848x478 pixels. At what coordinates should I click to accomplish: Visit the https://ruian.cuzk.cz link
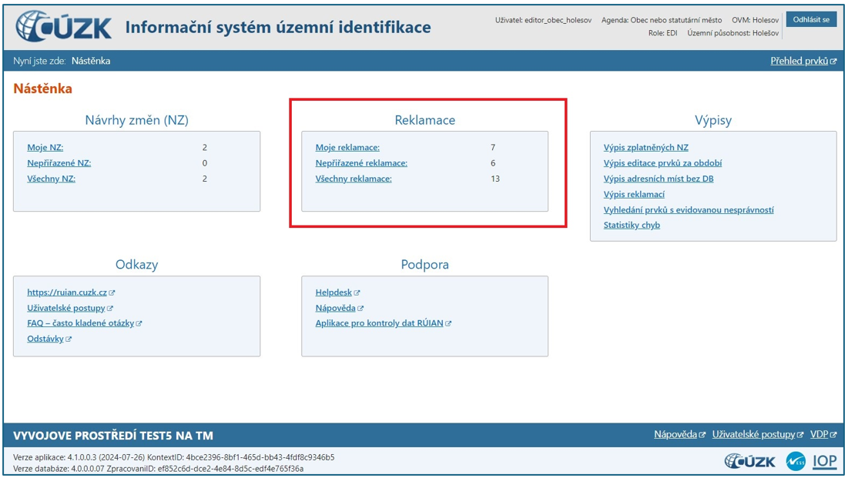click(67, 292)
